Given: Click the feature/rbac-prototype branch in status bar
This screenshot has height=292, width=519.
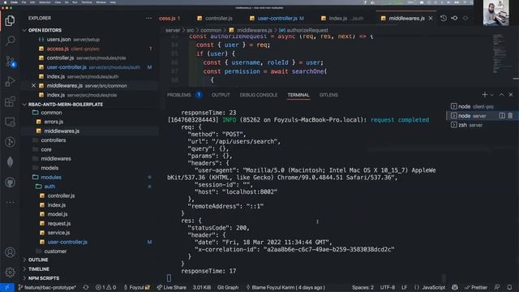Looking at the screenshot, I should [x=47, y=287].
